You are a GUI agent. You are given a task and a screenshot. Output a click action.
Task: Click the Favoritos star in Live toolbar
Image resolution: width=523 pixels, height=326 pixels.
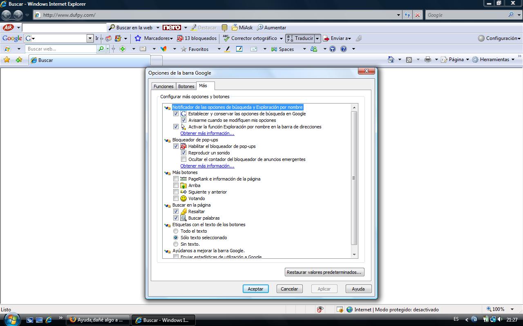(184, 49)
